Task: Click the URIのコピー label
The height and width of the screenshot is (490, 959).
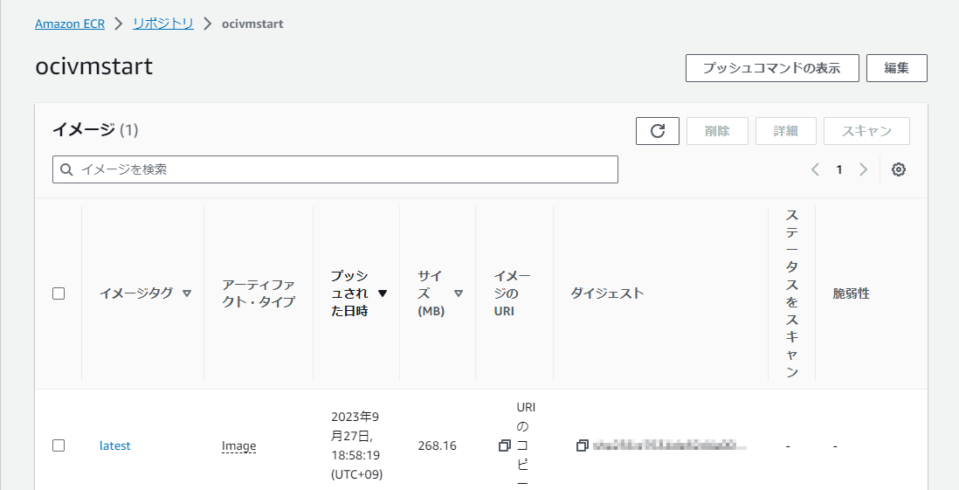Action: (526, 445)
